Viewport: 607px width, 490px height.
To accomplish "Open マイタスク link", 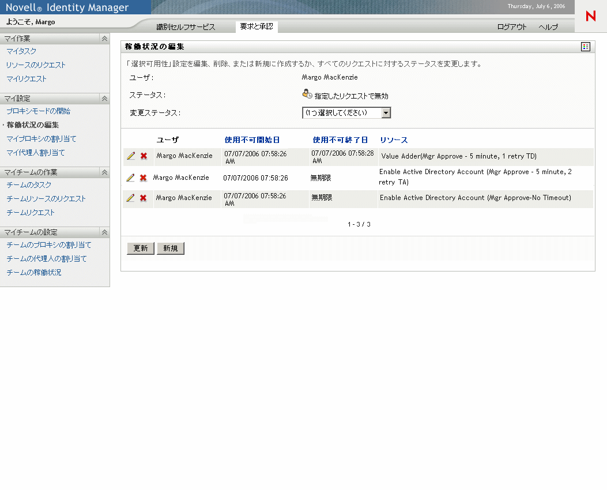I will click(22, 51).
